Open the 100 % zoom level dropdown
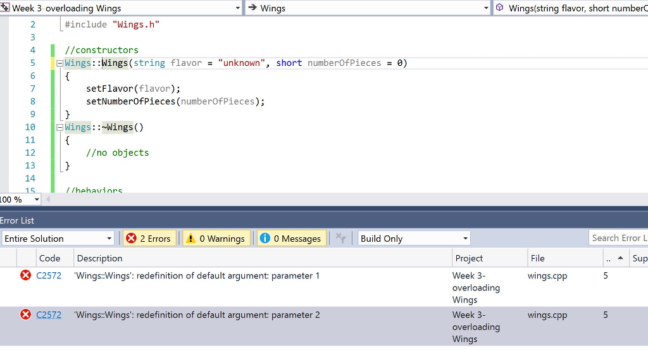 20,199
